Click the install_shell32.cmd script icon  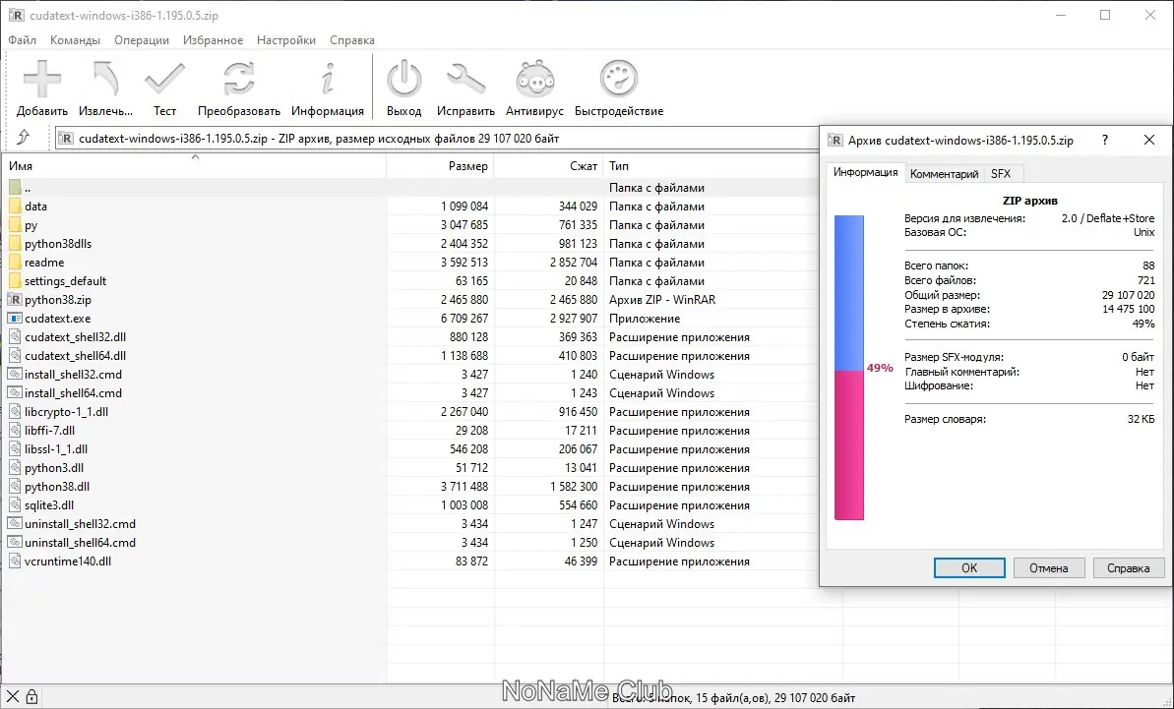[15, 375]
